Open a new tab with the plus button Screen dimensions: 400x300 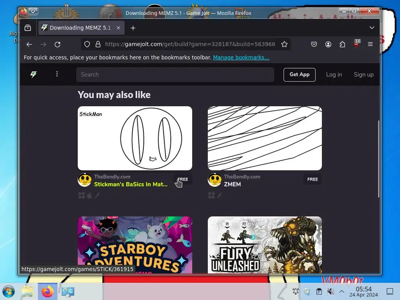coord(133,28)
